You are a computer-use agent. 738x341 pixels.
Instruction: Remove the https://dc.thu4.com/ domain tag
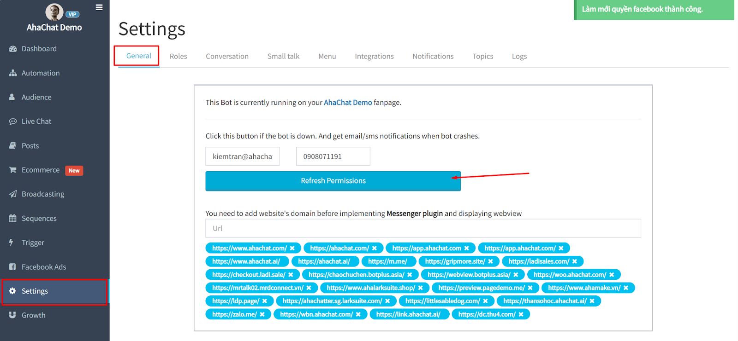521,314
